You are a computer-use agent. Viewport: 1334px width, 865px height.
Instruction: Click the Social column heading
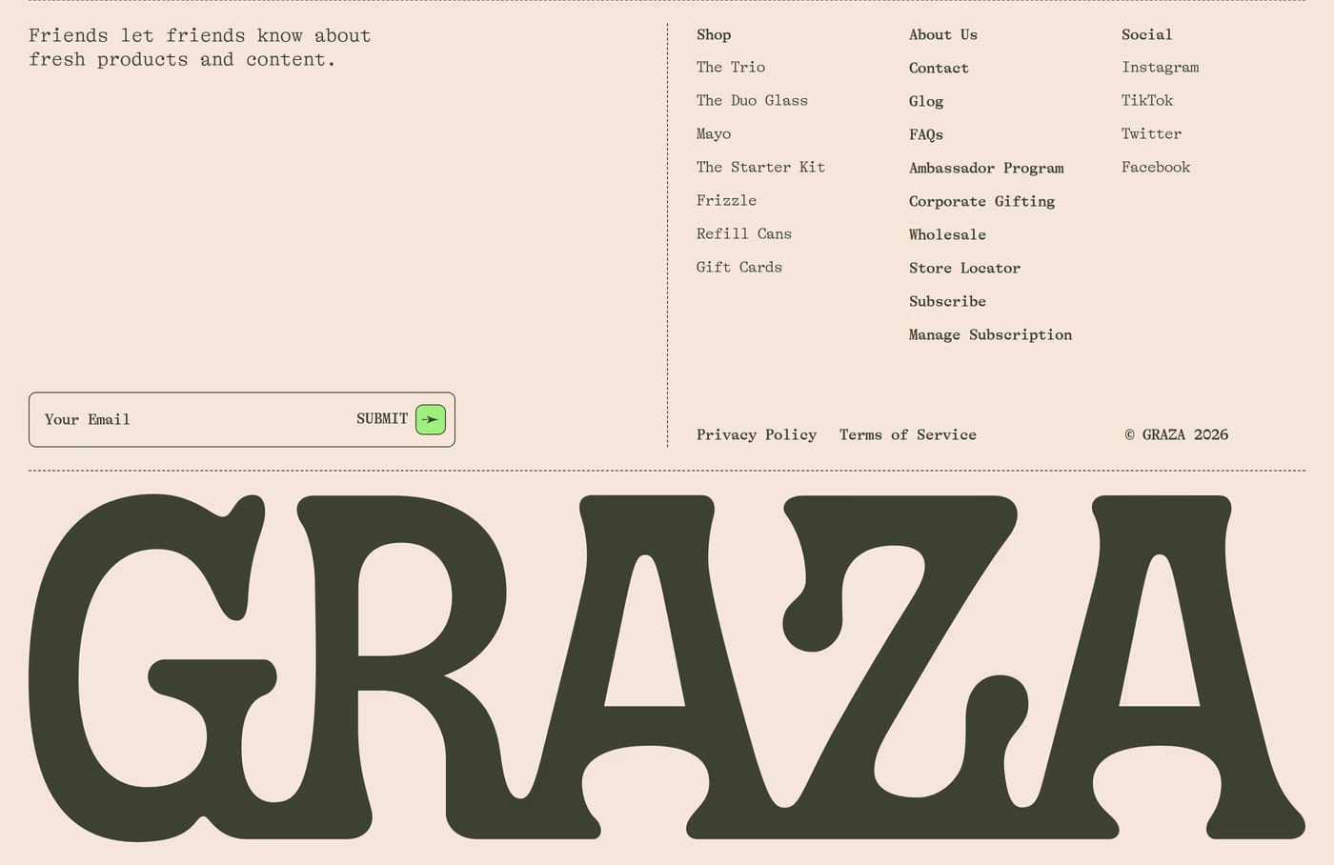1146,34
